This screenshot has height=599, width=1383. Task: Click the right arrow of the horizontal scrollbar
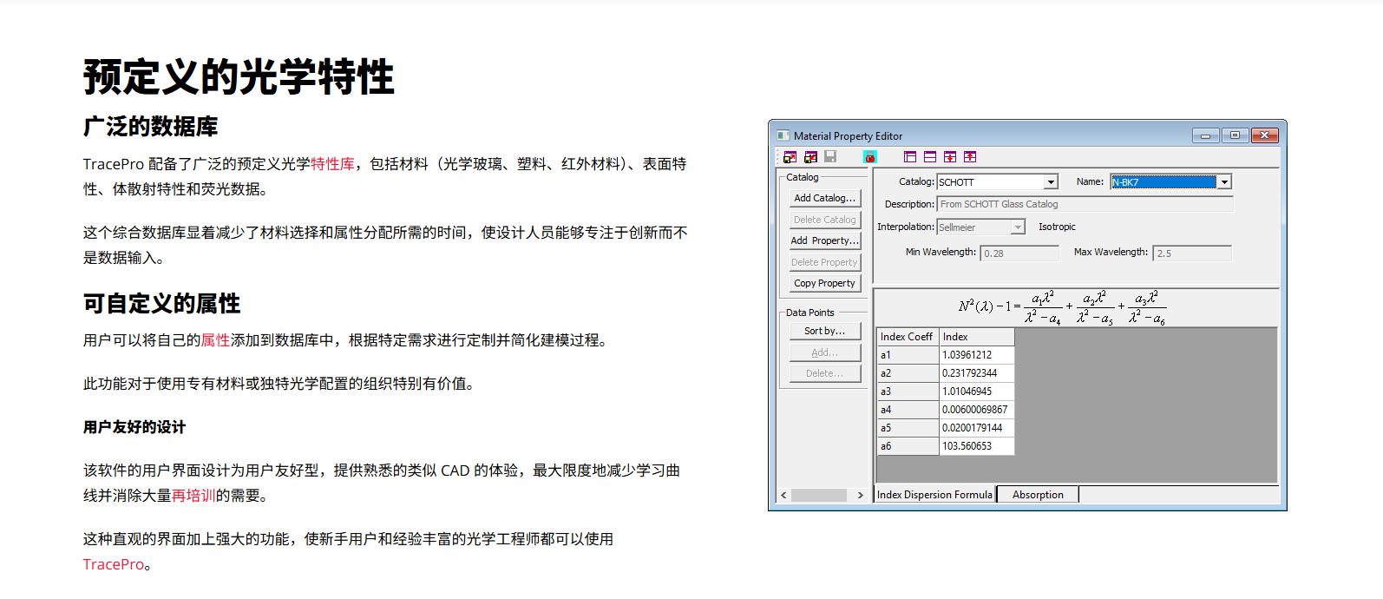[861, 495]
